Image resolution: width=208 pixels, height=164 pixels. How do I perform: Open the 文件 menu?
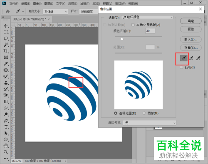point(14,4)
